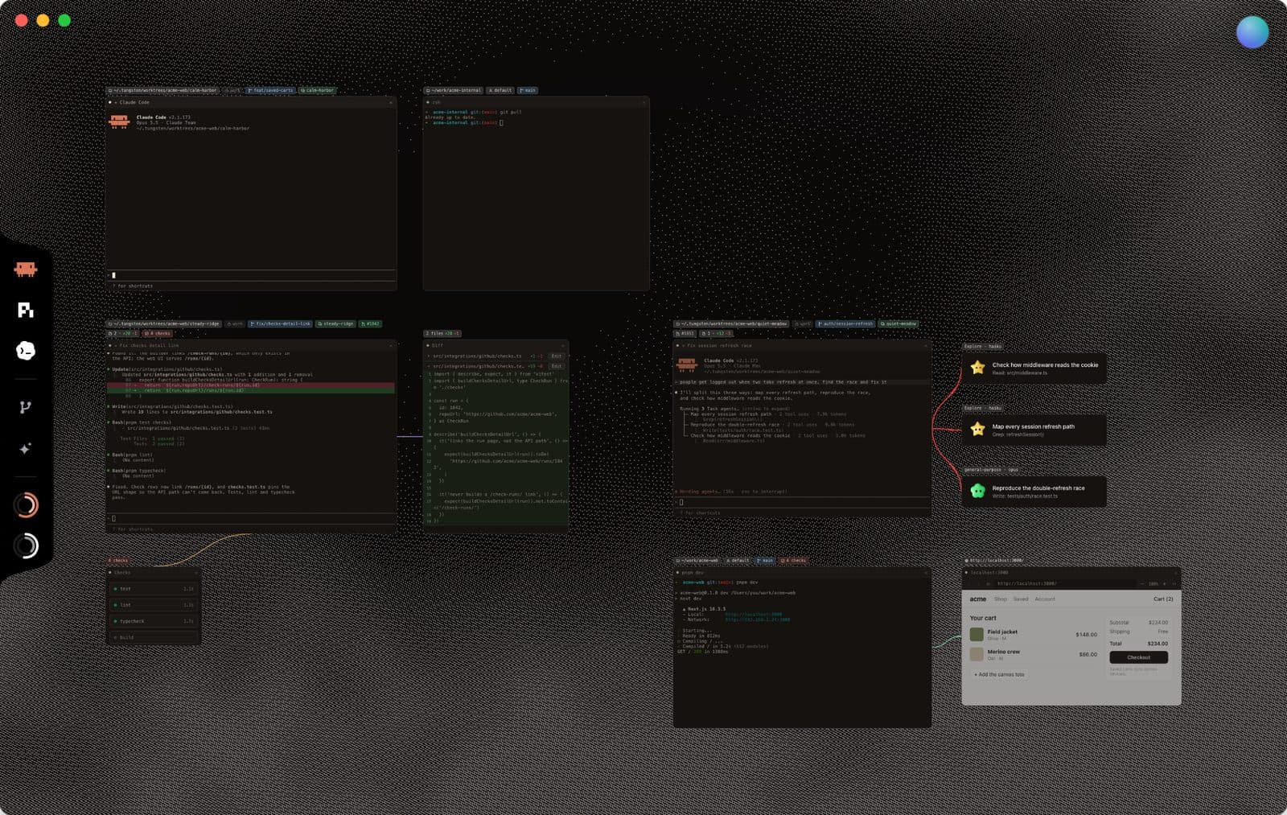Click the 'auth/session-refresh' branch tag
1287x815 pixels.
click(845, 323)
